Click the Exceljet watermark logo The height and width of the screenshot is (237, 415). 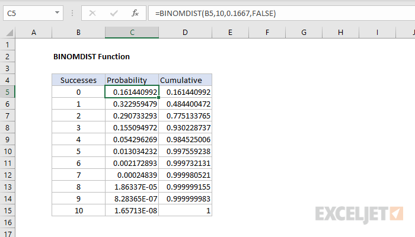(359, 214)
